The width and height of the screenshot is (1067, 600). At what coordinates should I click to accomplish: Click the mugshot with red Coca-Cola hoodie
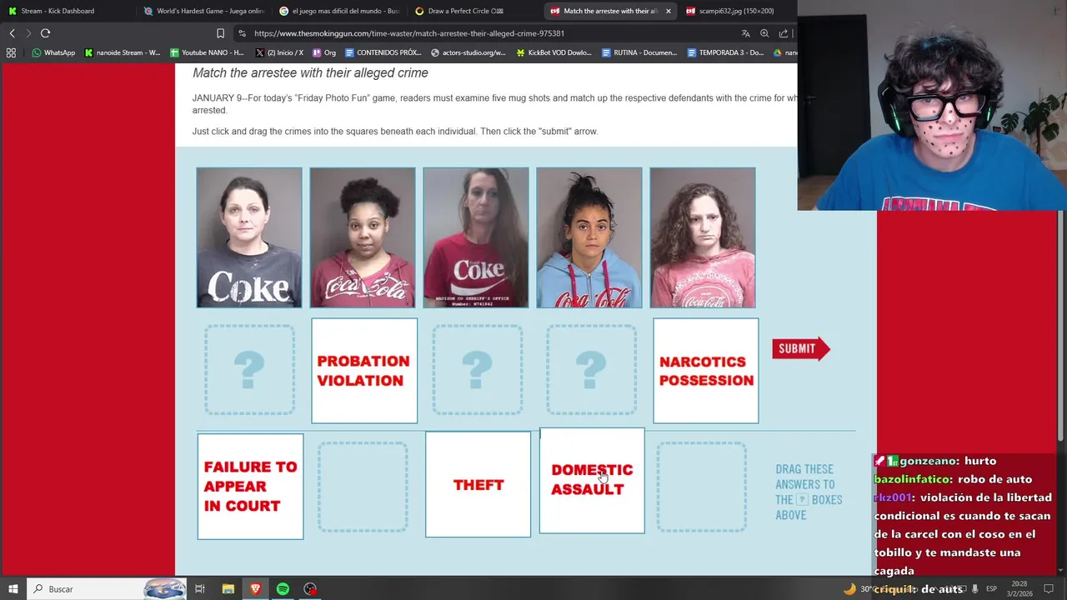(x=363, y=237)
